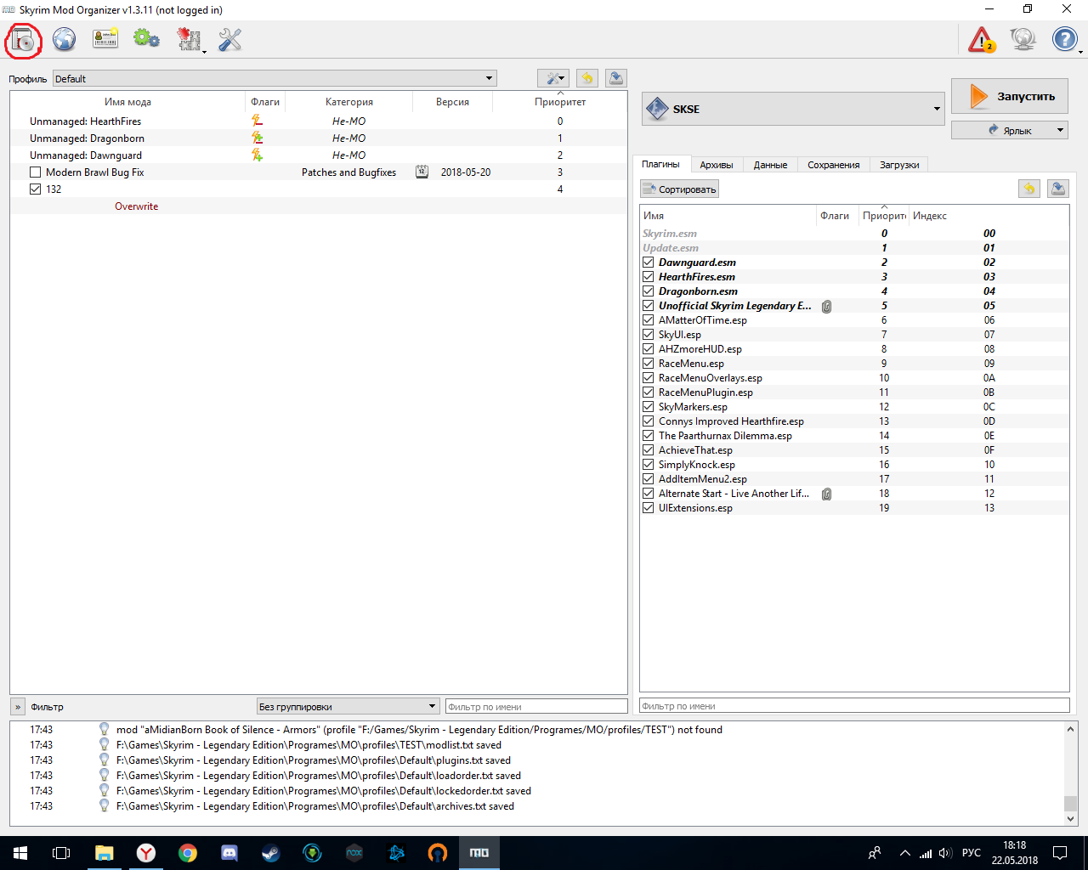Click Dawnguard conflict flag icon
This screenshot has width=1088, height=870.
(257, 155)
